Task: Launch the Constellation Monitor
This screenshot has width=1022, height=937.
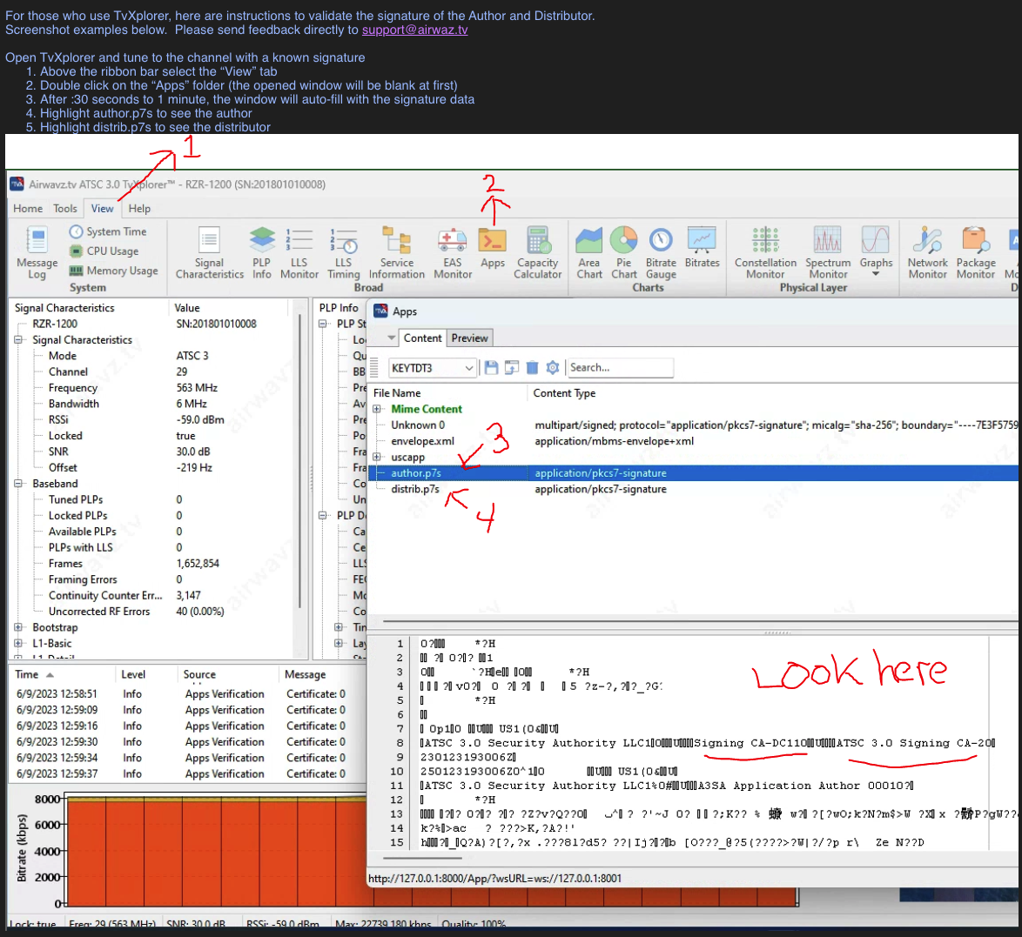Action: pos(765,253)
